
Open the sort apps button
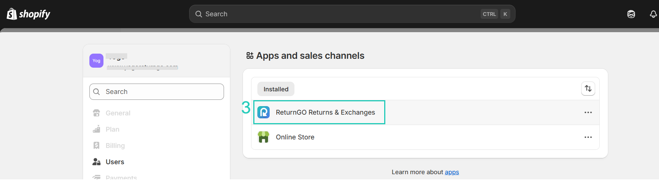(x=588, y=88)
